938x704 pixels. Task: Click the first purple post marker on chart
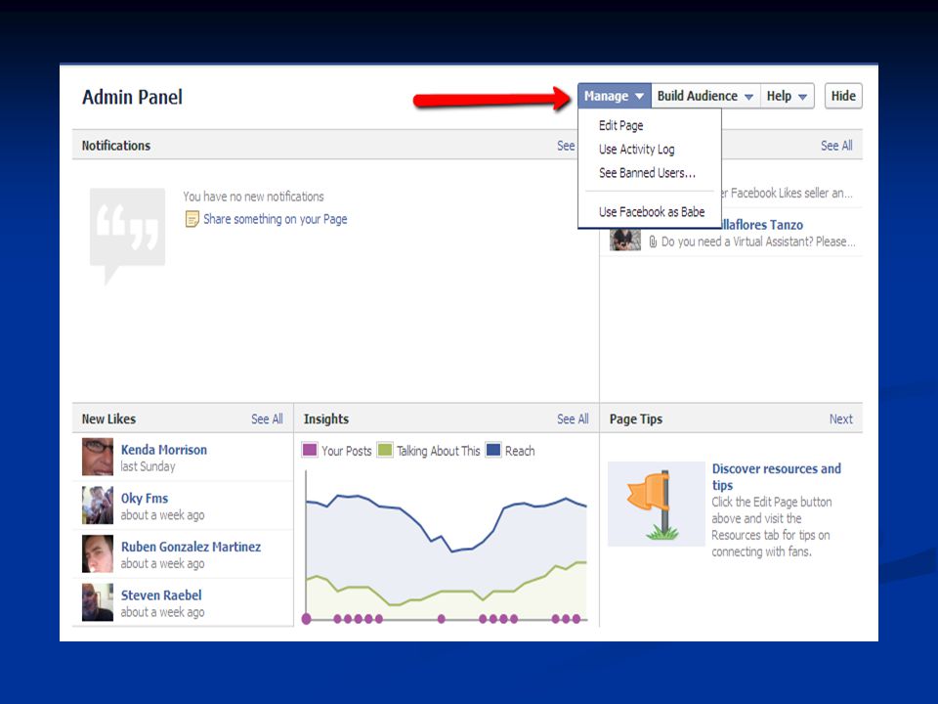point(306,619)
